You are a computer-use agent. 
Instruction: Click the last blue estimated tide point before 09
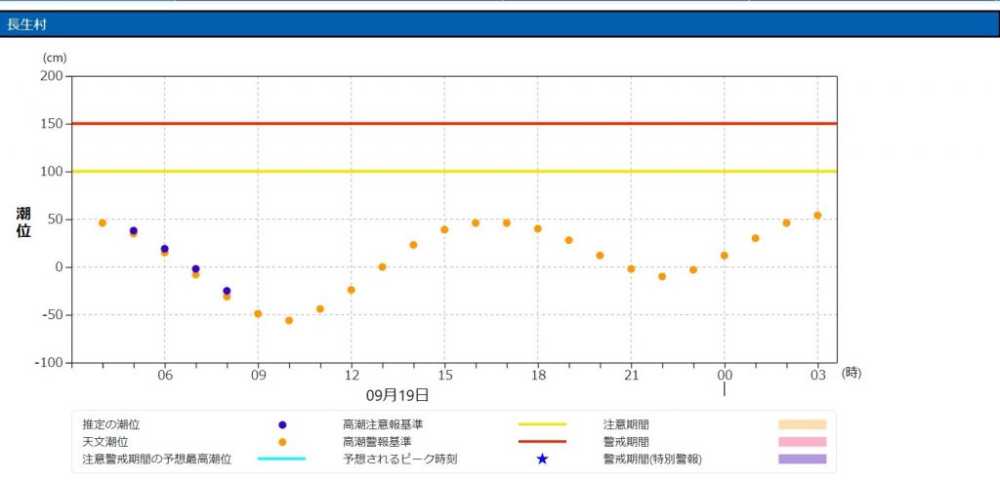click(x=227, y=291)
